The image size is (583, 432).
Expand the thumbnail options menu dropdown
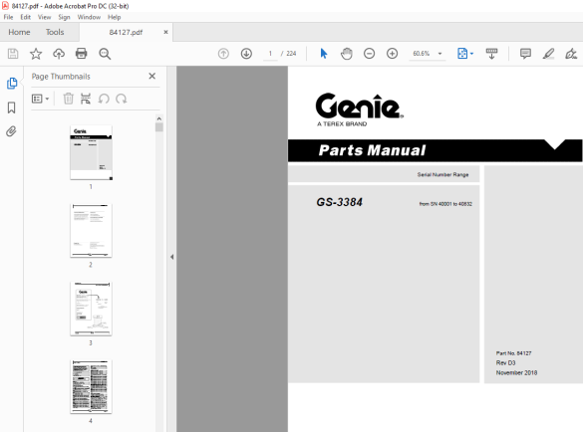click(x=41, y=99)
